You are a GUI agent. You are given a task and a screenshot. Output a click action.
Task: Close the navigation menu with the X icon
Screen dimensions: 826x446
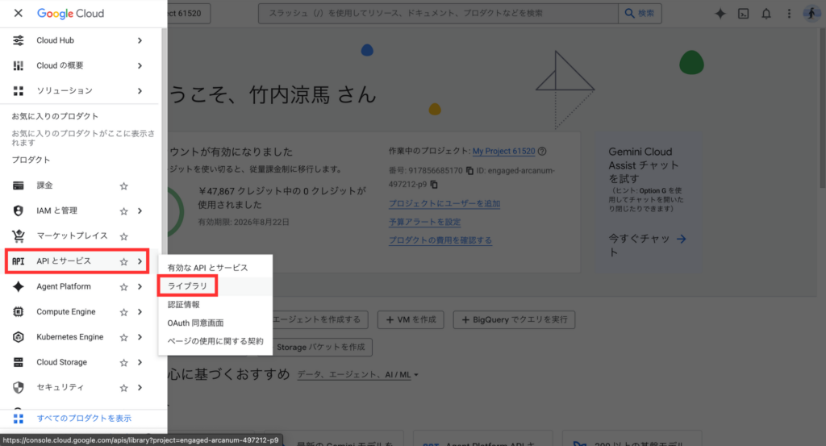[18, 13]
